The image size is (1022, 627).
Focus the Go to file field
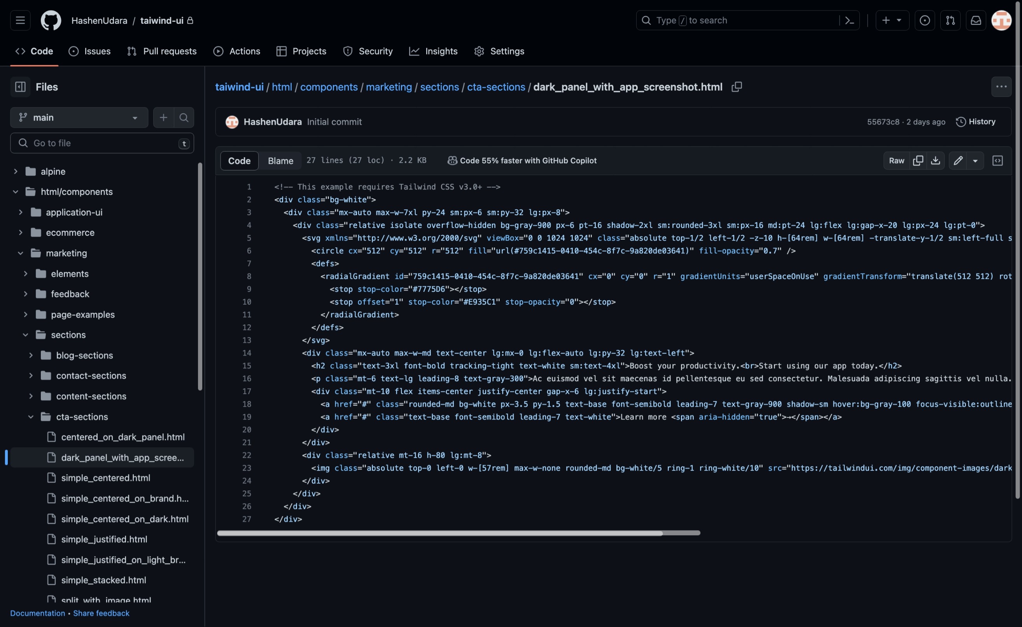101,143
